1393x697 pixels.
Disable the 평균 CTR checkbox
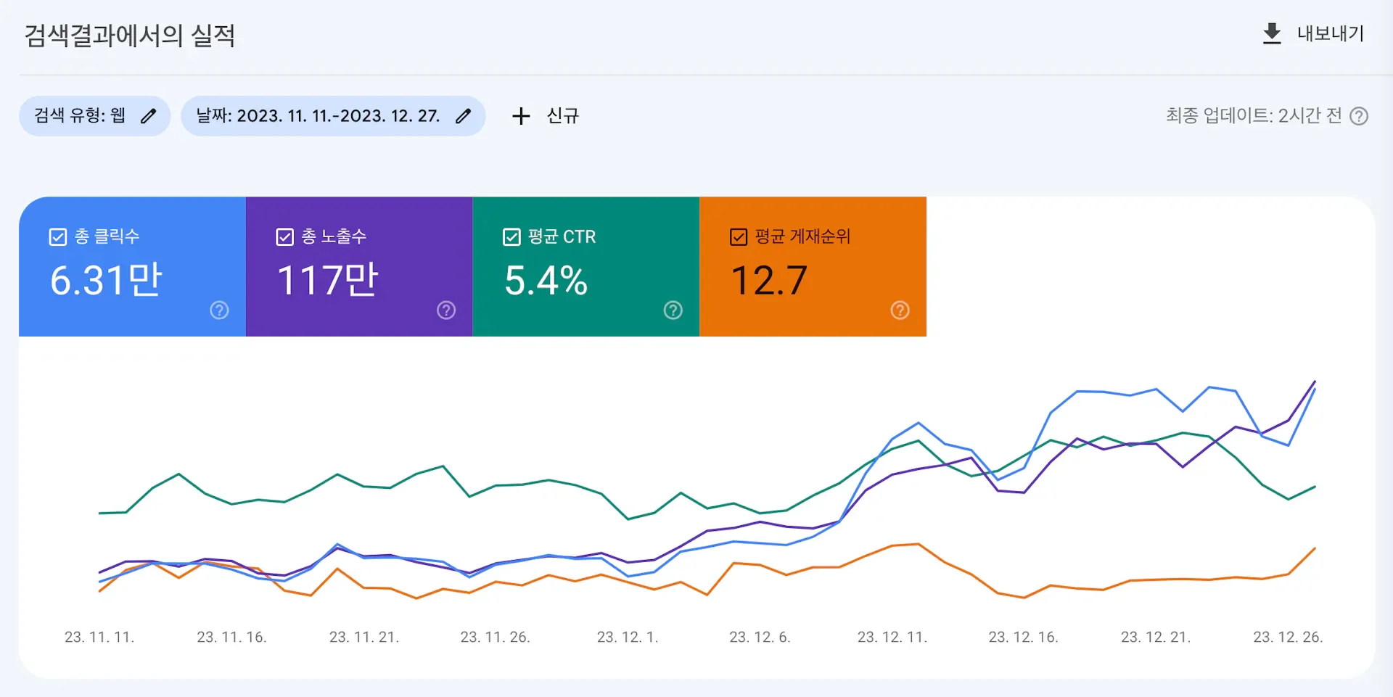tap(511, 236)
